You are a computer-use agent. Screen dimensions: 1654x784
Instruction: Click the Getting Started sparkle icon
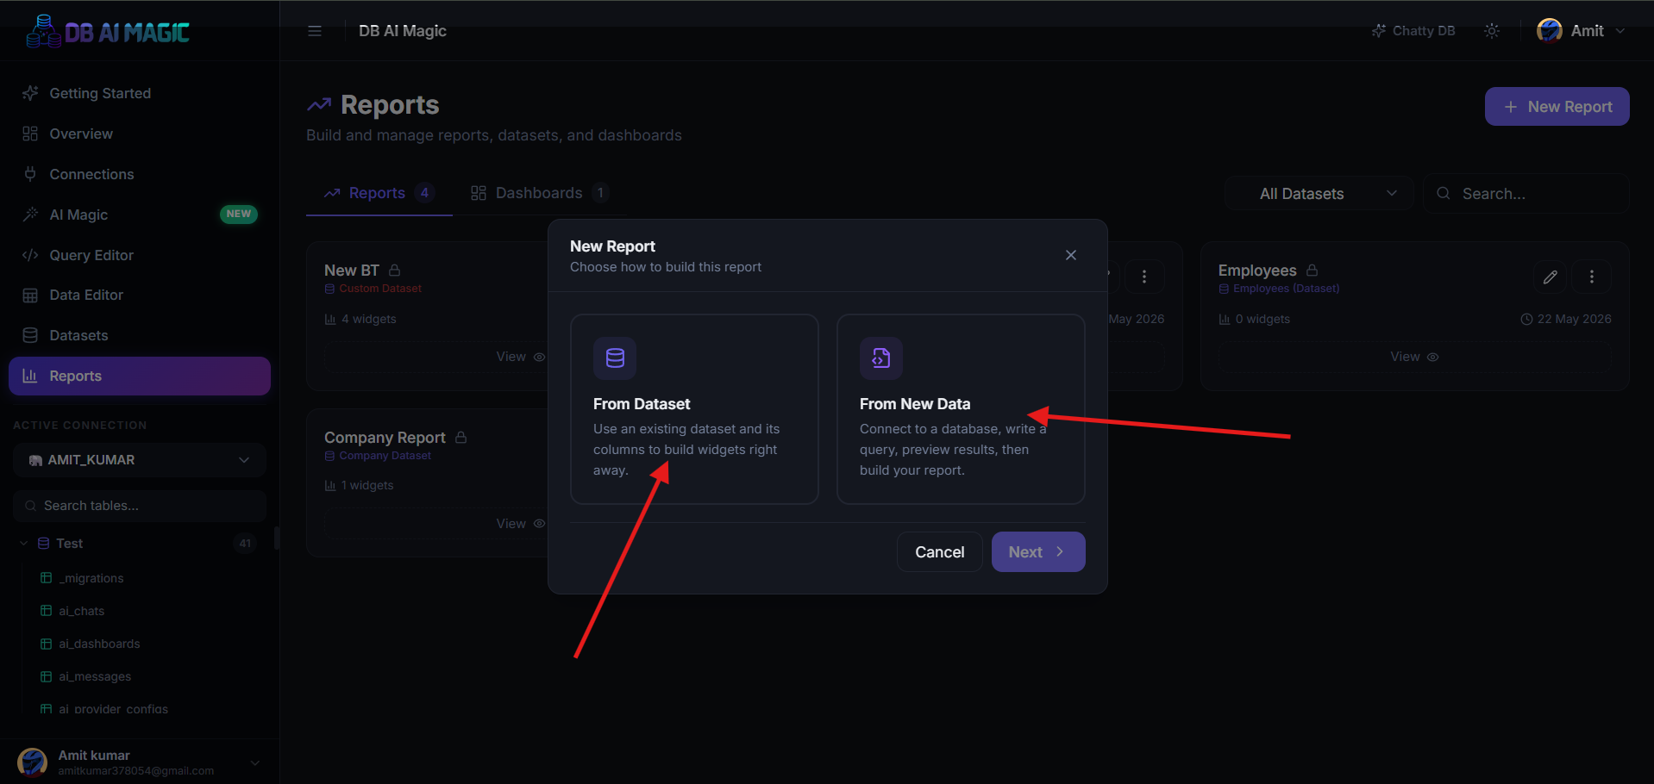pos(30,93)
